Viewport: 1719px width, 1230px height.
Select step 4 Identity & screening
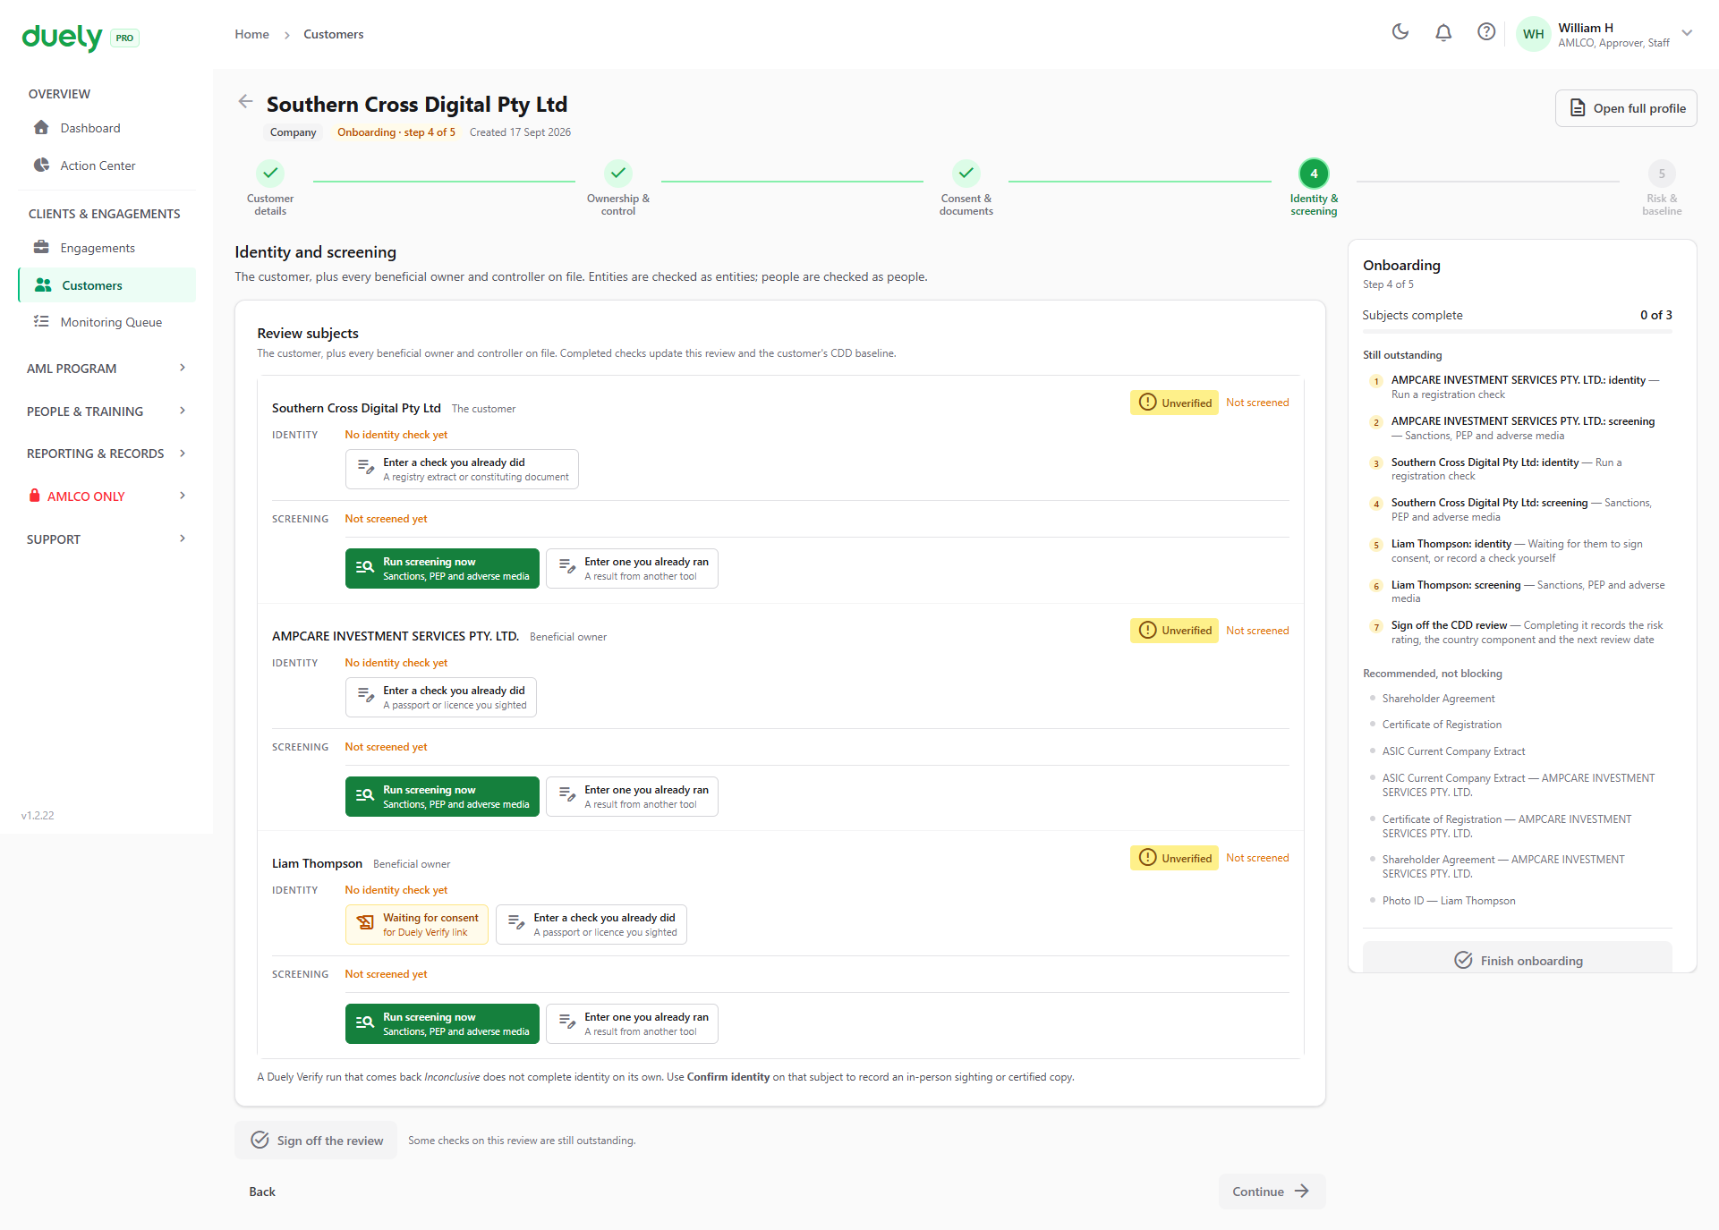[x=1314, y=174]
